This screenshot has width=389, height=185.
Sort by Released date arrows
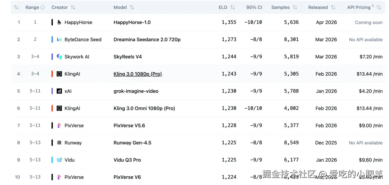[x=333, y=7]
